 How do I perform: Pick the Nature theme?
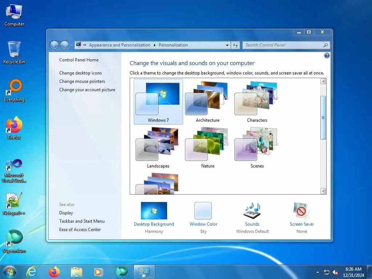pos(207,147)
